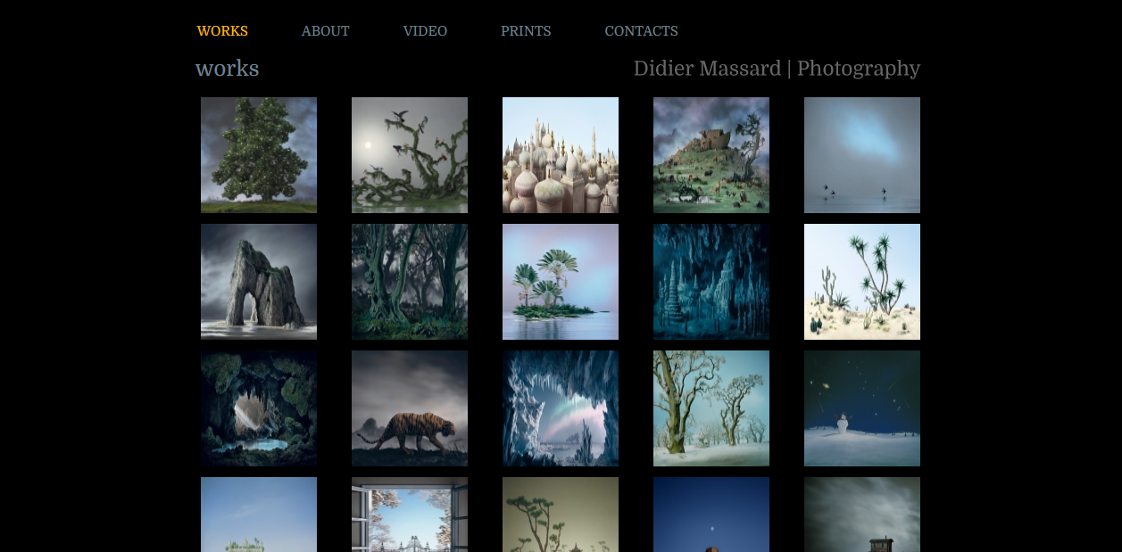Open the bottom-row blue sky photo

pos(259,515)
